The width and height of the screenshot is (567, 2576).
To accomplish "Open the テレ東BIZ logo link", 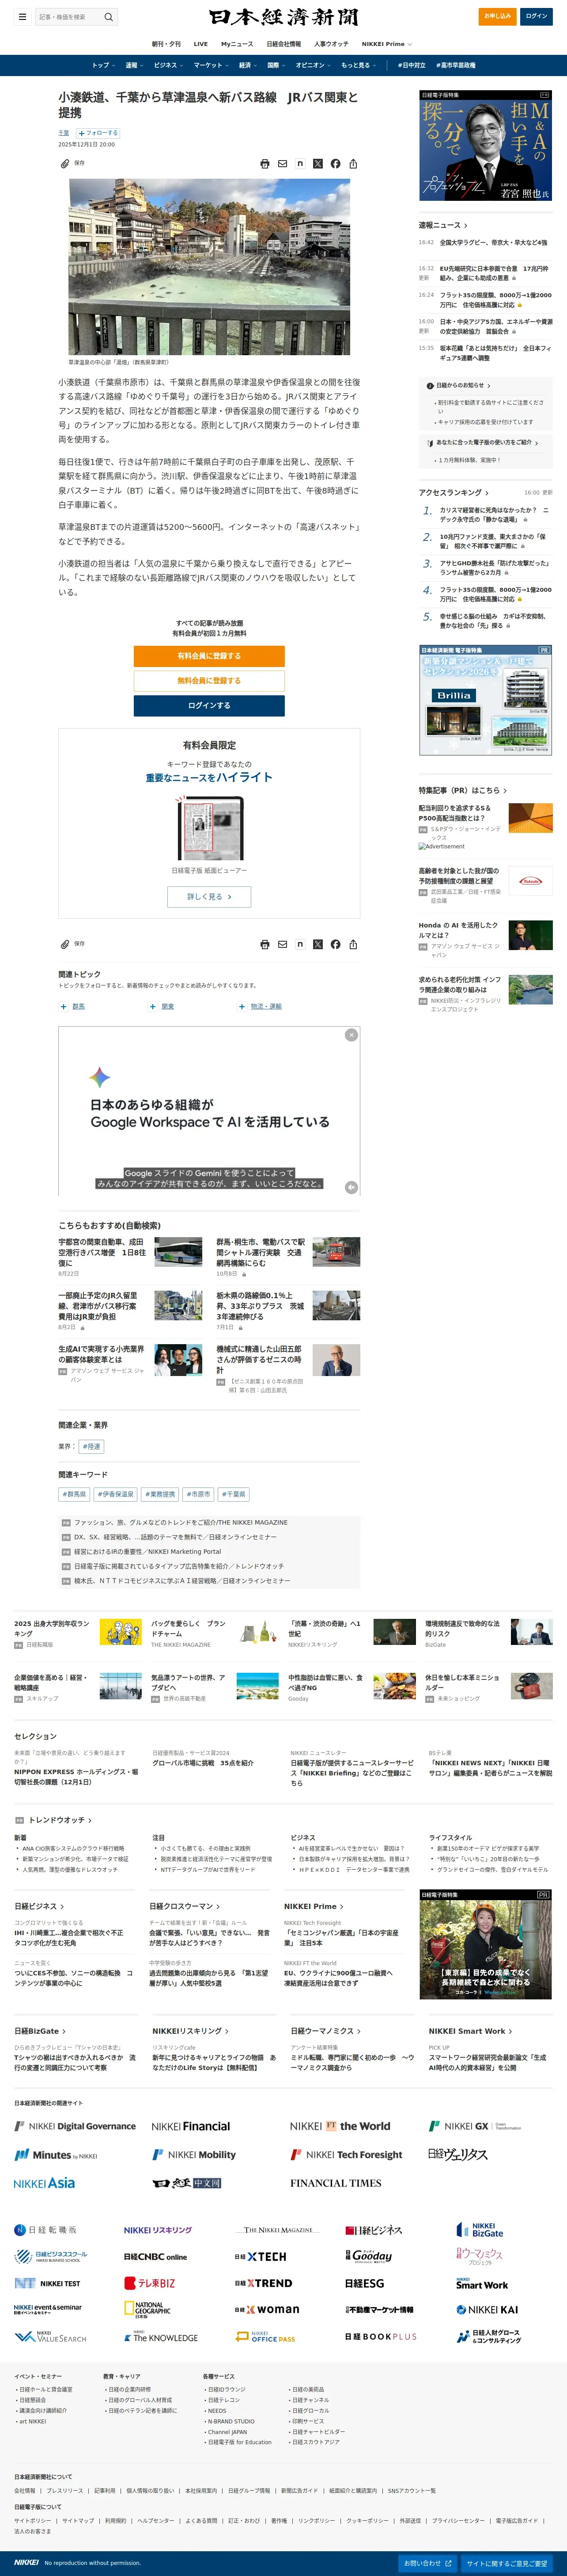I will click(x=150, y=2283).
